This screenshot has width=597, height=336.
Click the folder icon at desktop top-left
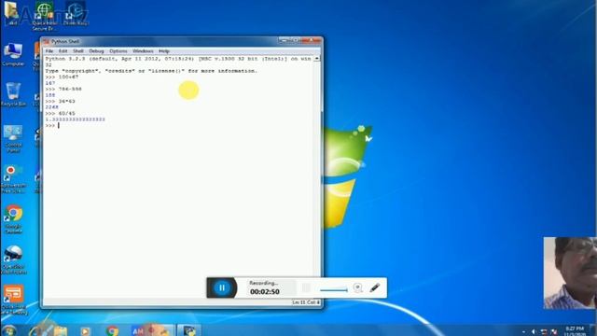pos(11,13)
